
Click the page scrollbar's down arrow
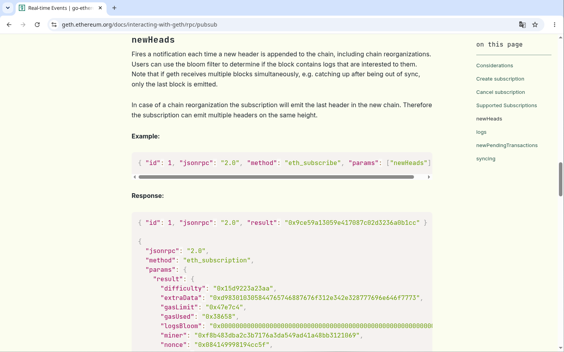pos(560,348)
